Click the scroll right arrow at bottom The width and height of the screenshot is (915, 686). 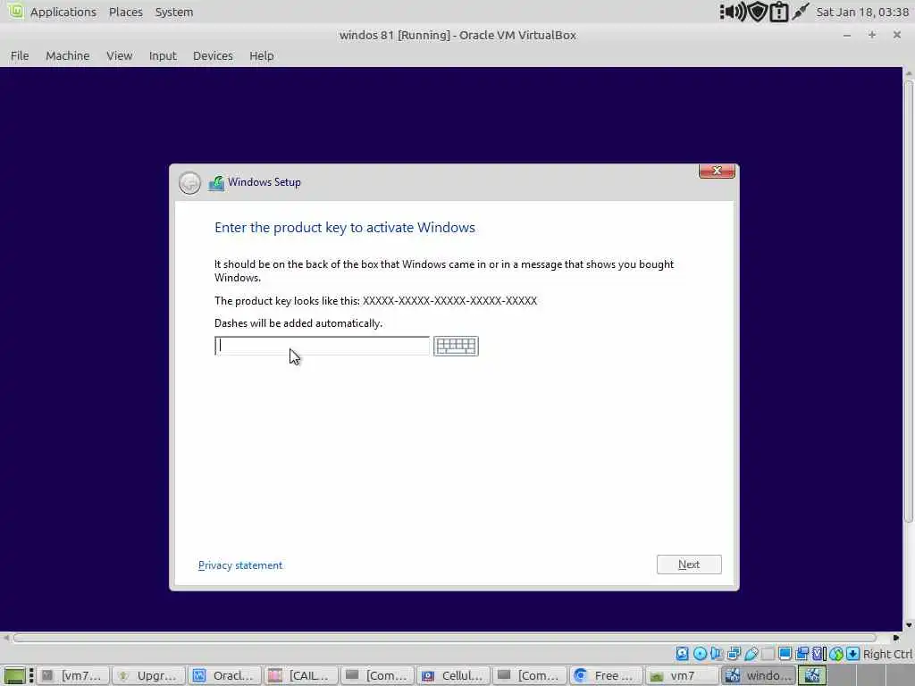point(895,638)
